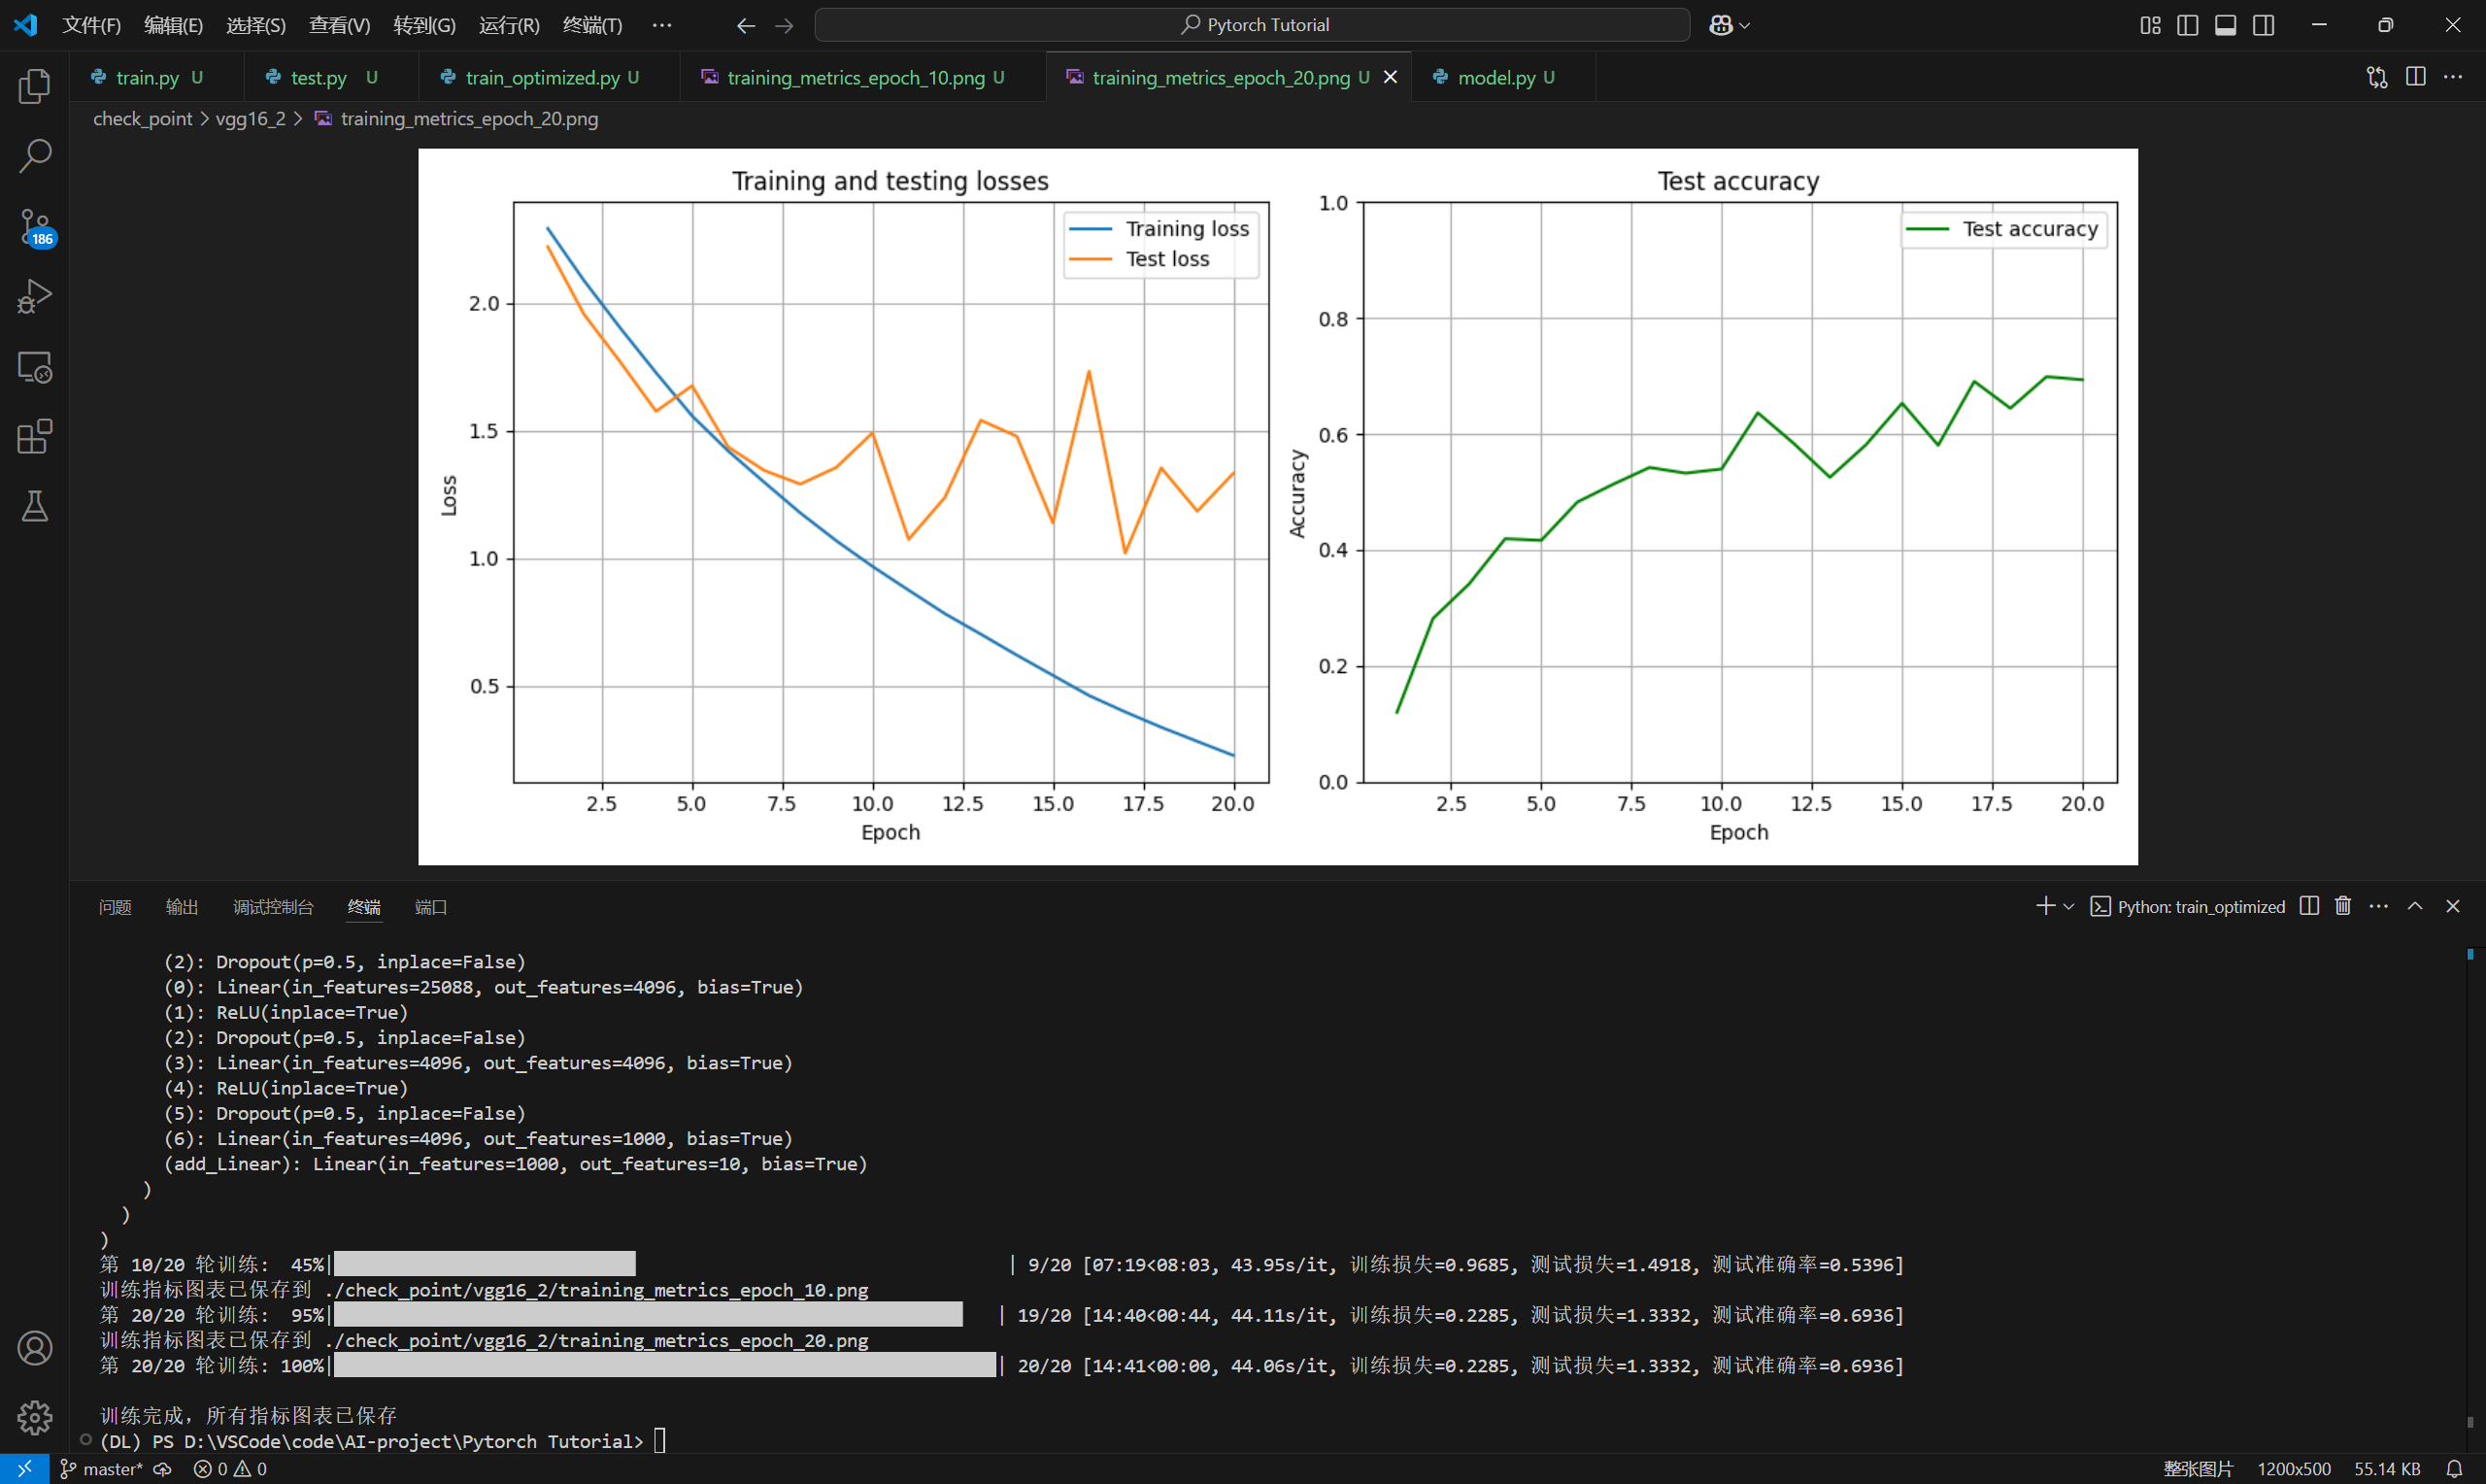Open new terminal launch profile dropdown
This screenshot has height=1484, width=2486.
click(2068, 906)
